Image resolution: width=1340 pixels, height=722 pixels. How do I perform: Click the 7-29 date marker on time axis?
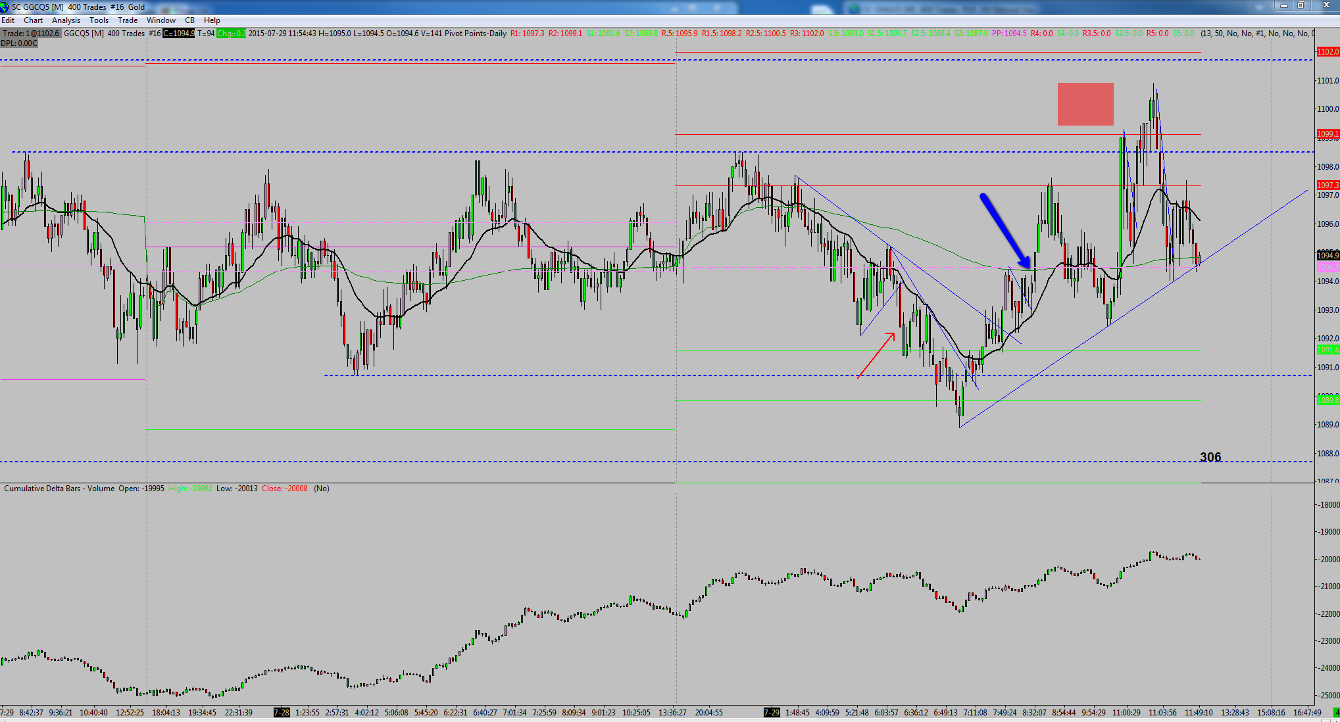pyautogui.click(x=772, y=712)
